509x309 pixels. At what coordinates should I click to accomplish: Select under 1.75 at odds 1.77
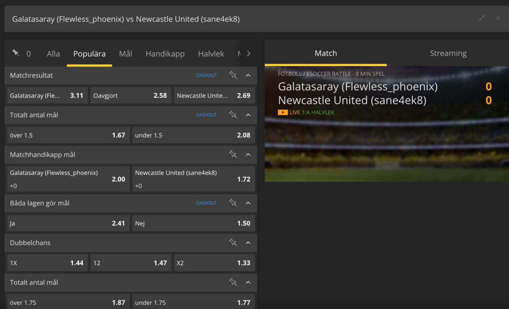tap(193, 302)
